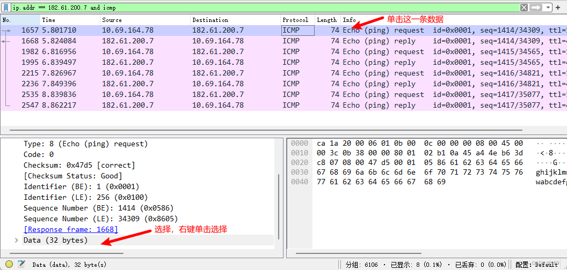
Task: Click into the display filter input field
Action: (x=266, y=7)
